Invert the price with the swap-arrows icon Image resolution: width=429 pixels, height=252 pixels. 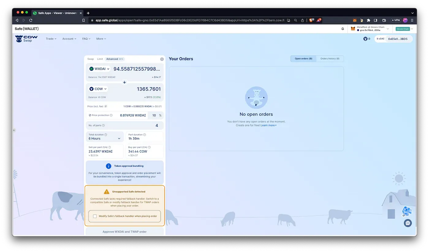pos(106,106)
